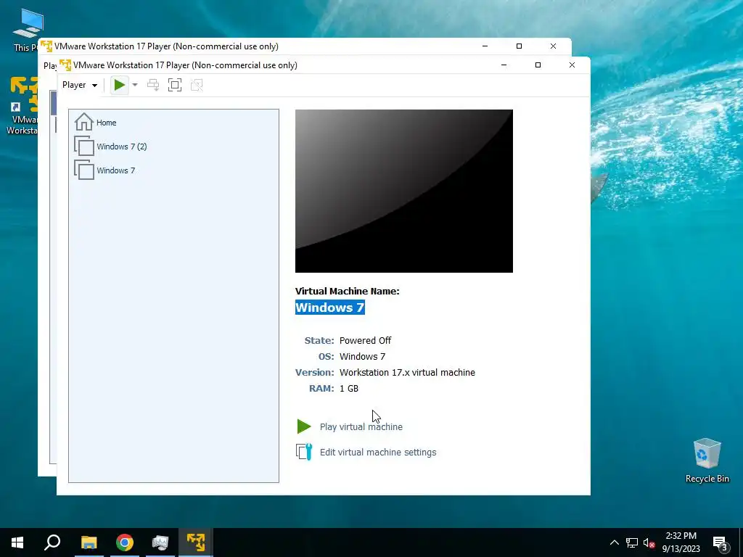Maximize the front VMware Player window

(x=538, y=65)
